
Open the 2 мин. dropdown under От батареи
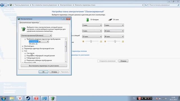92,25
